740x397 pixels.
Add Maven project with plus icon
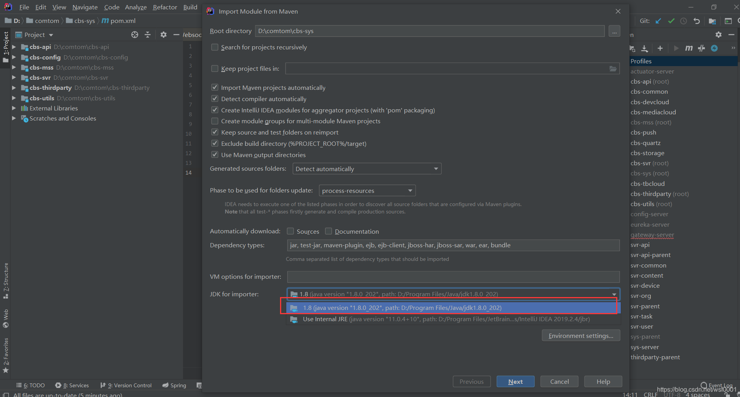pyautogui.click(x=660, y=48)
